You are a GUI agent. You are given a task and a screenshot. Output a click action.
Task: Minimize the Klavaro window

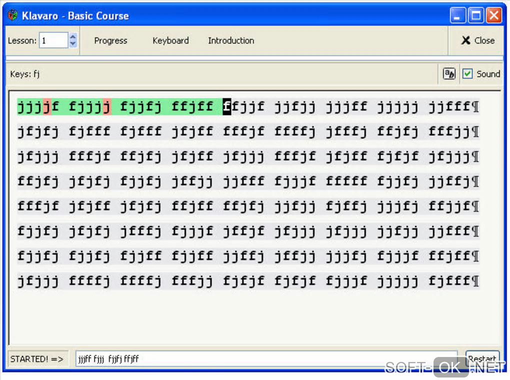click(x=457, y=15)
